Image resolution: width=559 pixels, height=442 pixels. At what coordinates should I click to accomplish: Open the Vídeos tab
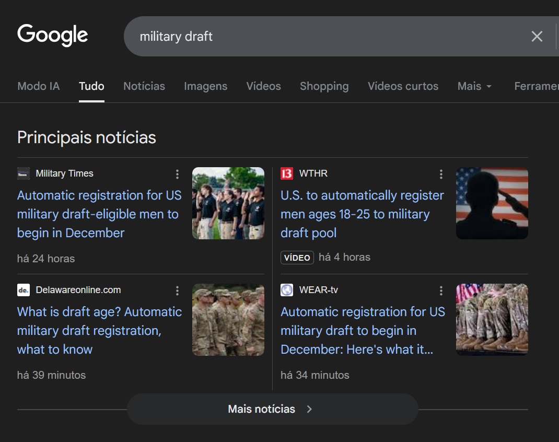coord(263,86)
